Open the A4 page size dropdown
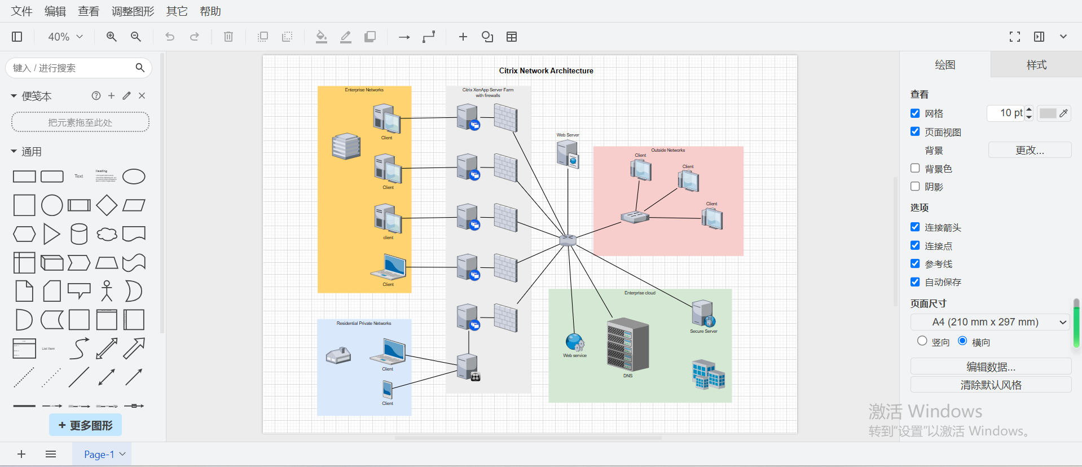This screenshot has height=467, width=1082. pyautogui.click(x=990, y=322)
